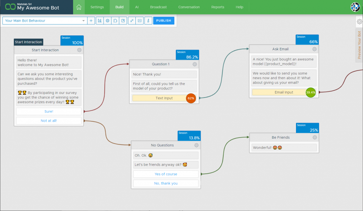Click the add new block plus icon
This screenshot has width=363, height=211.
pyautogui.click(x=91, y=21)
